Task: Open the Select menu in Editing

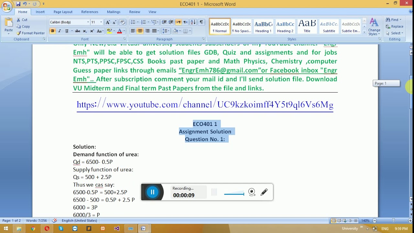Action: point(394,33)
